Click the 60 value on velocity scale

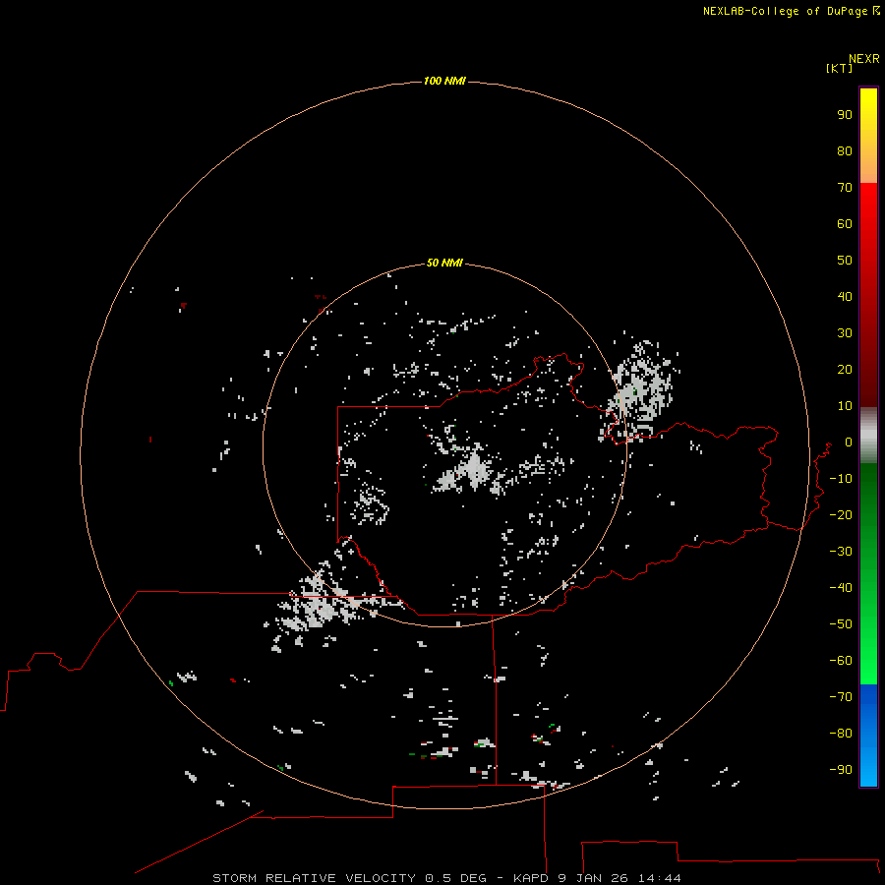click(845, 223)
